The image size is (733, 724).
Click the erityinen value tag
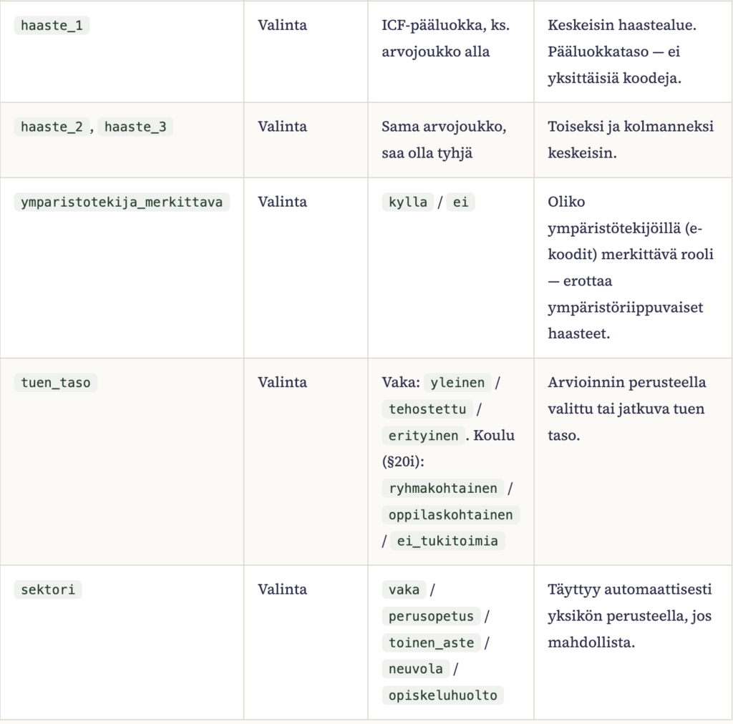tap(424, 436)
